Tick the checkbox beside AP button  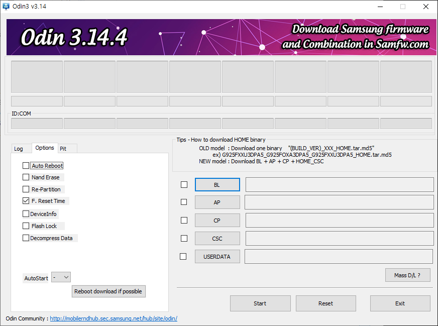184,202
